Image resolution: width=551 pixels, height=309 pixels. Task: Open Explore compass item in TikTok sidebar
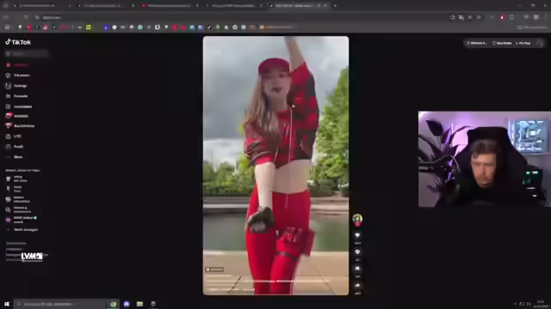[x=17, y=76]
